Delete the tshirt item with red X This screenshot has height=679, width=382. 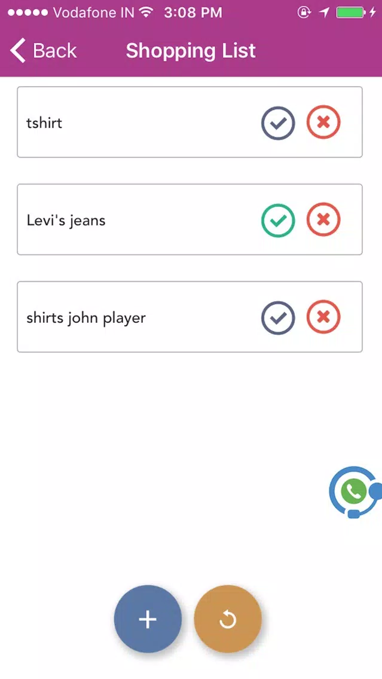[x=323, y=122]
